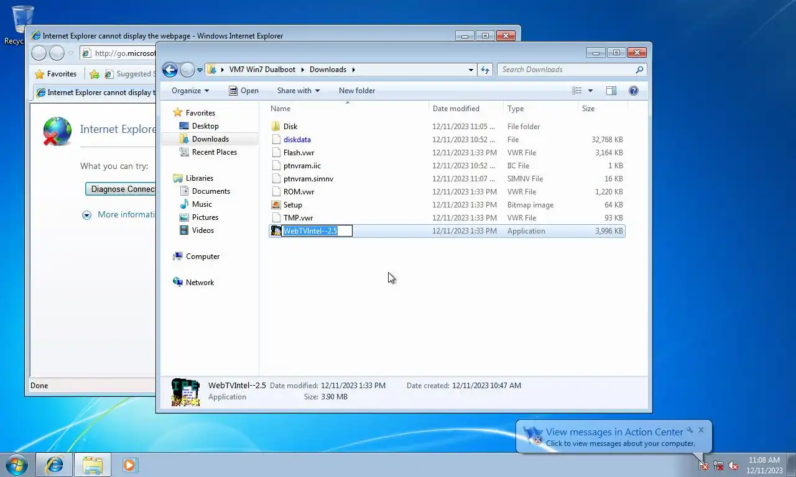The width and height of the screenshot is (796, 477).
Task: Dismiss the Action Center notification balloon
Action: coord(701,430)
